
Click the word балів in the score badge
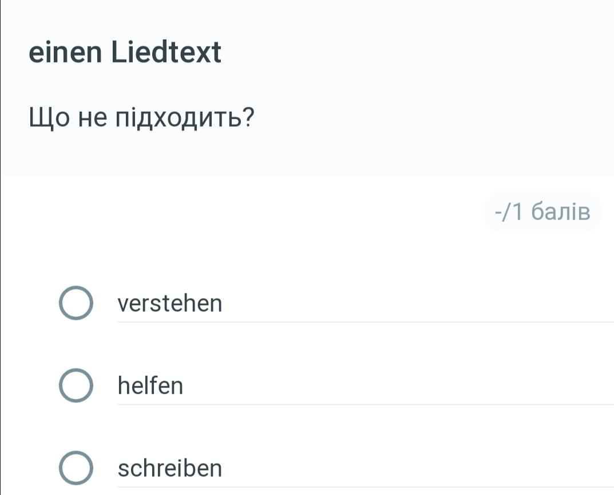(x=559, y=213)
